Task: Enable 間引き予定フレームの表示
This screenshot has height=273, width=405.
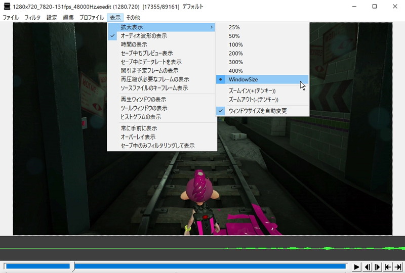Action: point(161,71)
